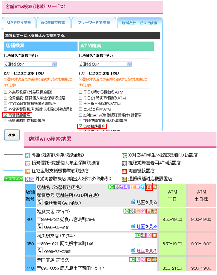Screen dimensions: 217x275
Task: Check 視聴覚障害者用ATM設置店 checkbox
Action: (x=80, y=121)
